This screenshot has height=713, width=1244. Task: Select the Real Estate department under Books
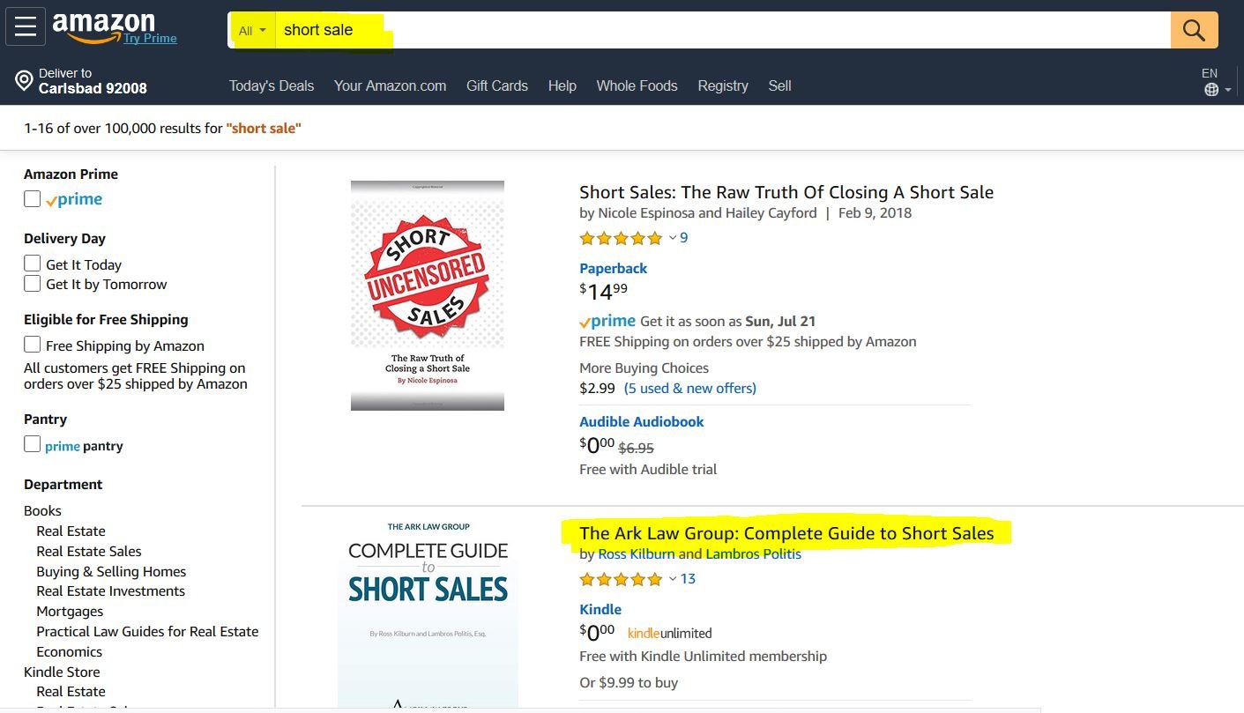coord(71,531)
